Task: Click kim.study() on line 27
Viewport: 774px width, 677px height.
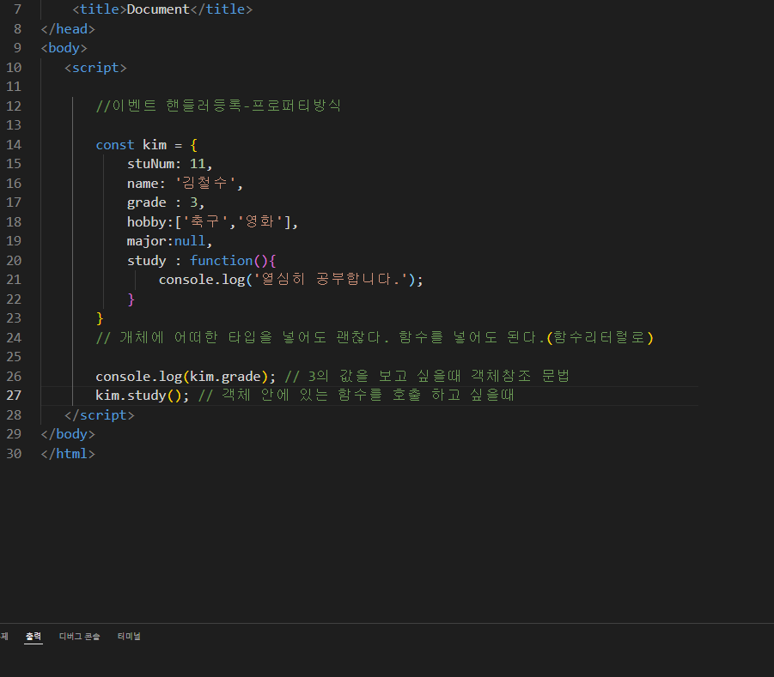Action: tap(138, 396)
